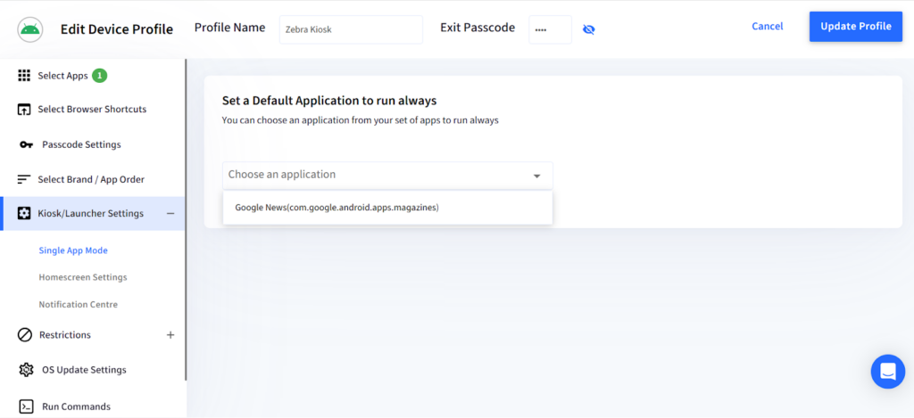Viewport: 914px width, 418px height.
Task: Click the Select Browser Shortcuts icon
Action: pyautogui.click(x=25, y=110)
